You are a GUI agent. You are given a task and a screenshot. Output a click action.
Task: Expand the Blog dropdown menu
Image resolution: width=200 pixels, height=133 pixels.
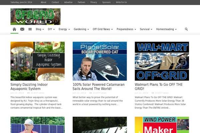(40, 29)
